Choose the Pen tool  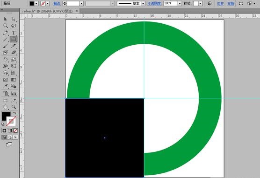(x=5, y=33)
